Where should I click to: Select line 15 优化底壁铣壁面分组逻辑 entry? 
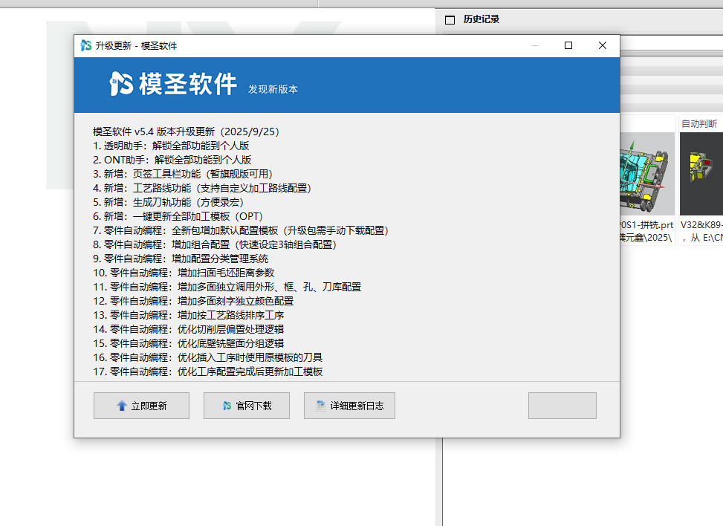[188, 343]
